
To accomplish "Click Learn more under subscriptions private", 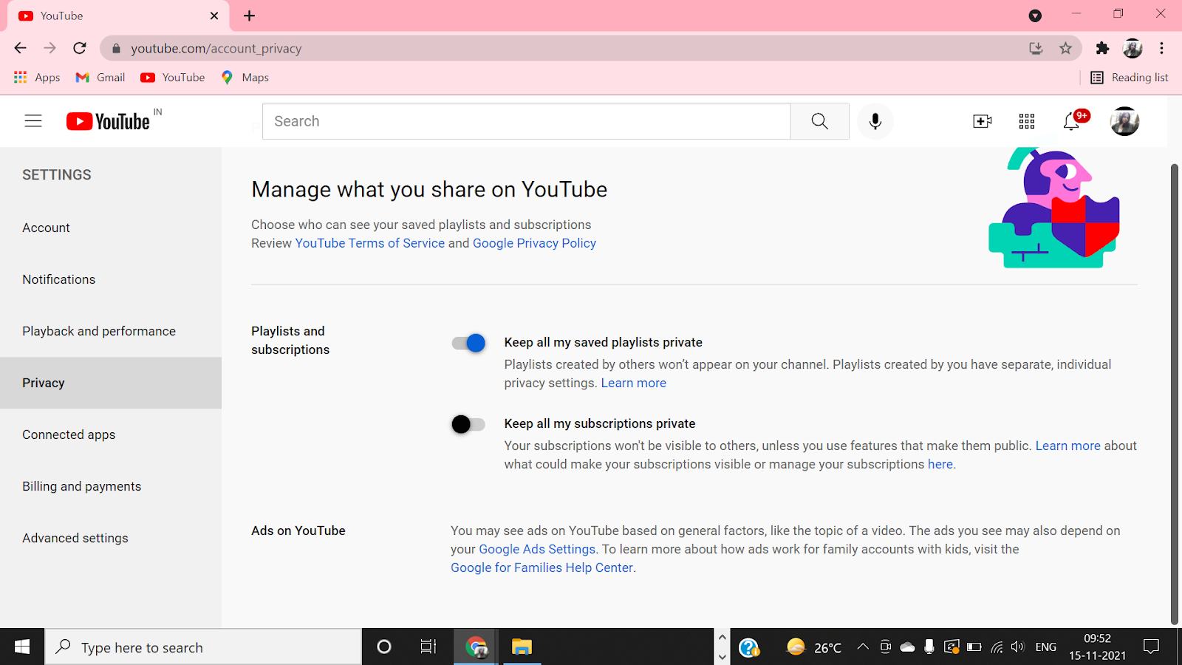I will tap(1067, 446).
